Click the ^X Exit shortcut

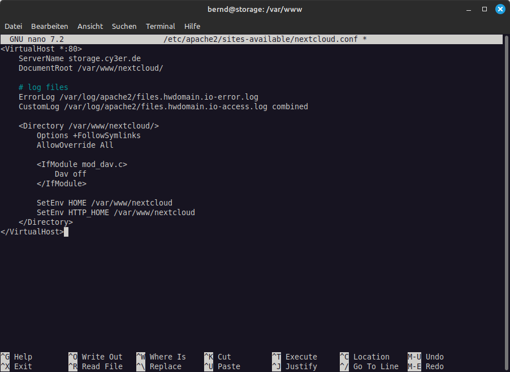[x=16, y=366]
